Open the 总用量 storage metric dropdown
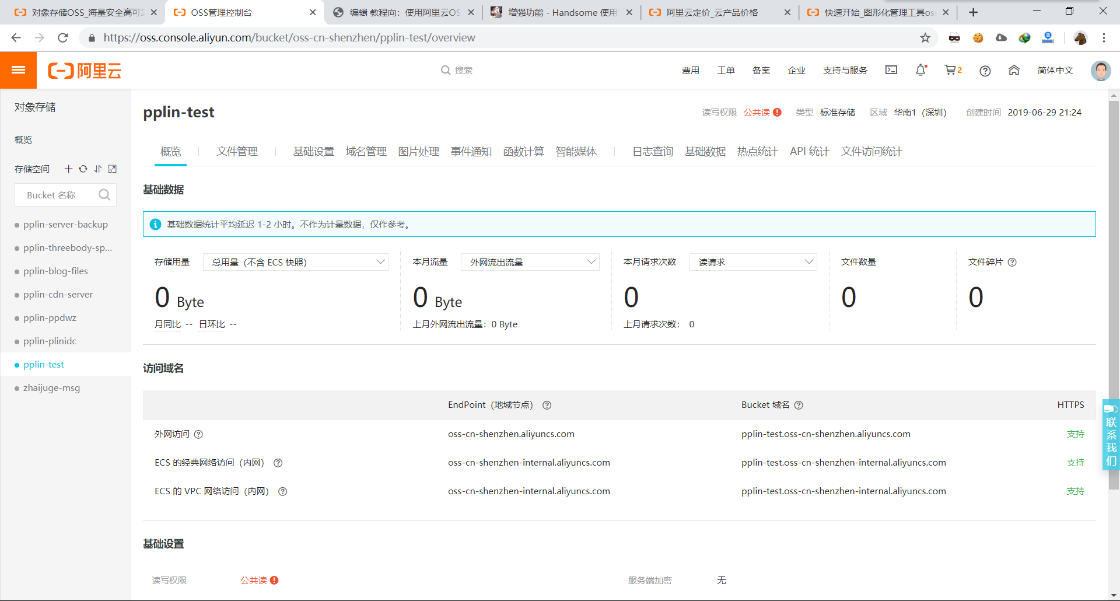 (295, 262)
